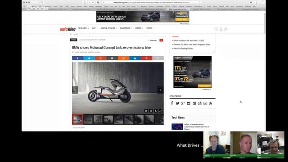Click the notifications bell icon

tap(221, 29)
